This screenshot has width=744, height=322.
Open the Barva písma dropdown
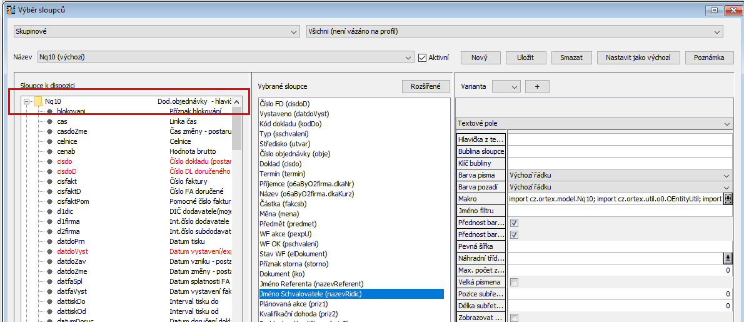click(619, 175)
